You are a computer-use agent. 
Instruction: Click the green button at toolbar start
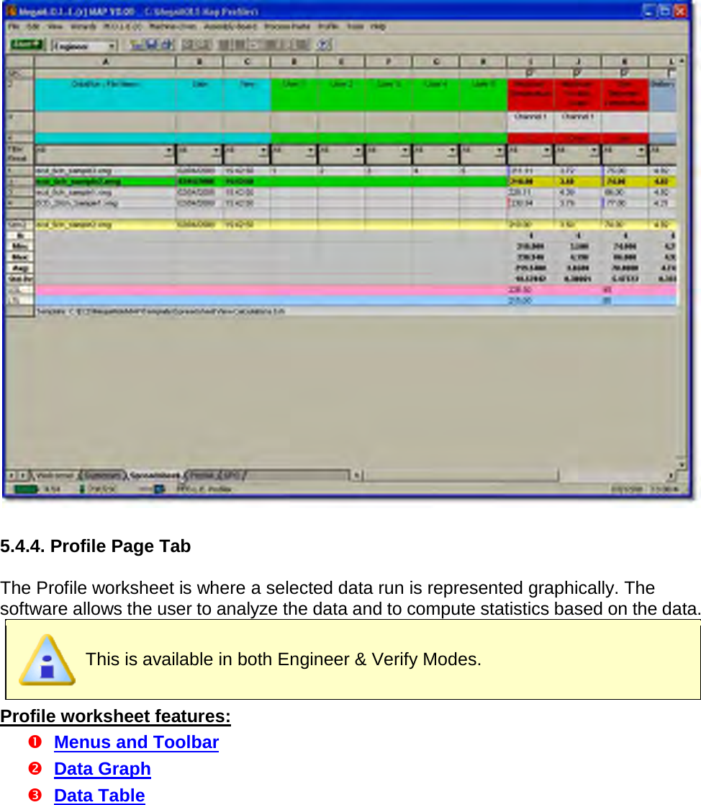26,45
